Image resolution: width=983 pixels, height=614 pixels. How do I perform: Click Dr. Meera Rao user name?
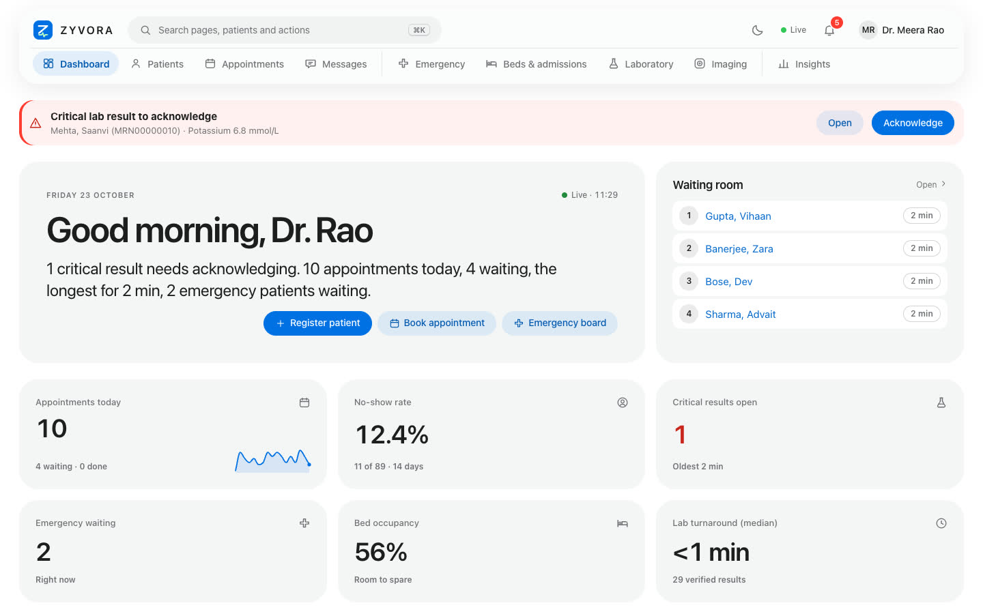(x=913, y=30)
